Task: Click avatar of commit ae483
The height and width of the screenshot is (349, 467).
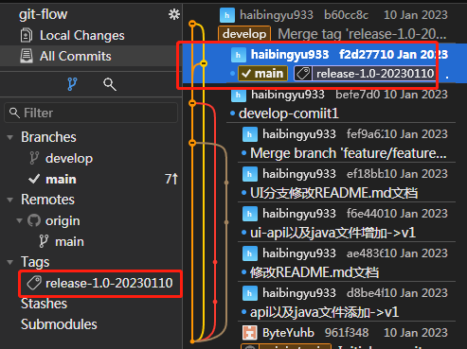Action: point(249,253)
